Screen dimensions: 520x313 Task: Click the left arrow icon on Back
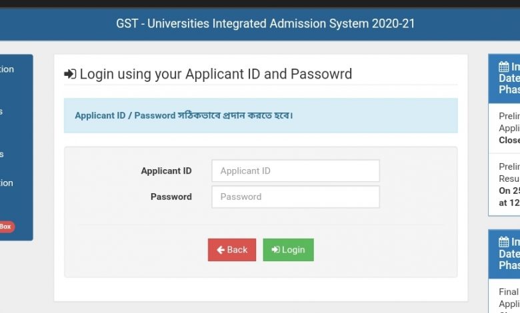point(220,250)
